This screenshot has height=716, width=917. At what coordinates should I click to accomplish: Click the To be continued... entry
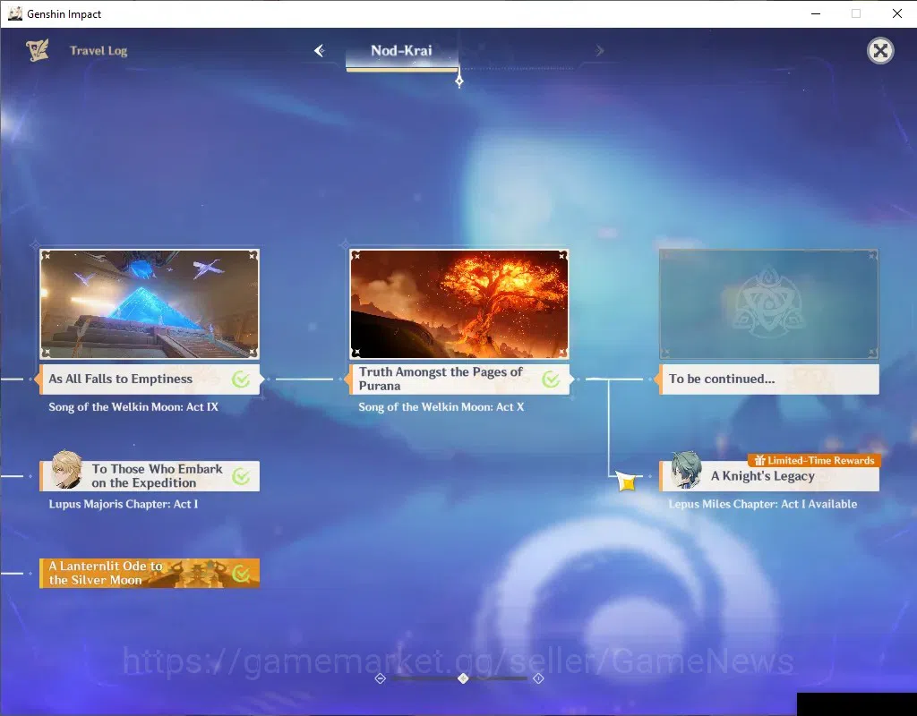tap(769, 379)
